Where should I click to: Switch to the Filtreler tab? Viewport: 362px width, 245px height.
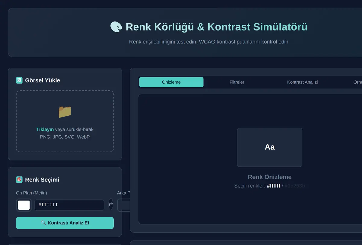pos(237,82)
